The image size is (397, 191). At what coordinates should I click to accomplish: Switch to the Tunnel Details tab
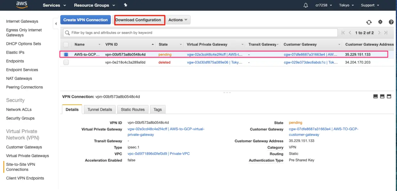coord(100,110)
